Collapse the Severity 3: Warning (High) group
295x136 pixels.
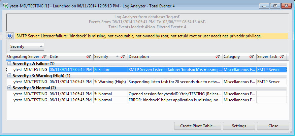click(9, 75)
